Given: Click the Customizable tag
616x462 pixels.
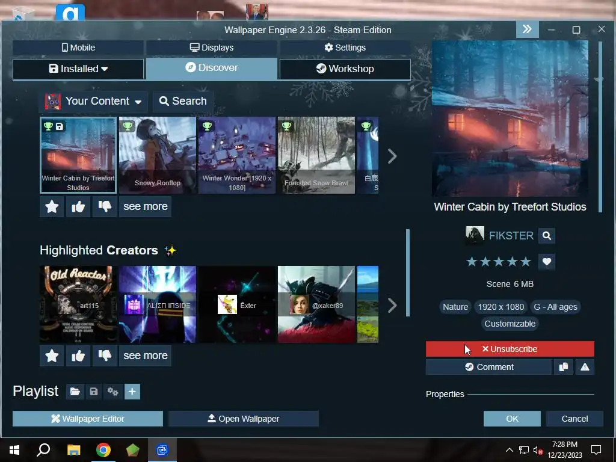Looking at the screenshot, I should tap(510, 324).
